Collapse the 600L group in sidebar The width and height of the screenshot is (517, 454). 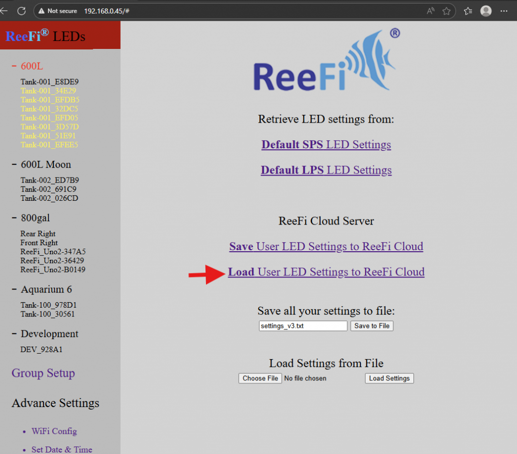(14, 66)
